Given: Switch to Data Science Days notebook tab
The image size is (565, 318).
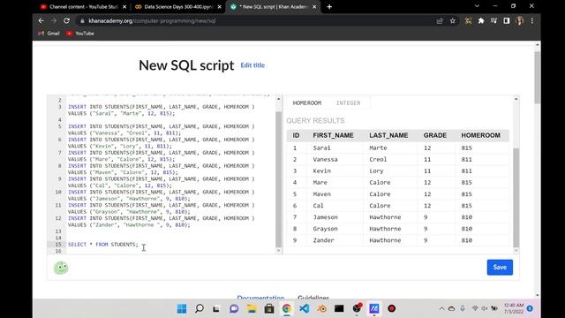Looking at the screenshot, I should pyautogui.click(x=178, y=6).
